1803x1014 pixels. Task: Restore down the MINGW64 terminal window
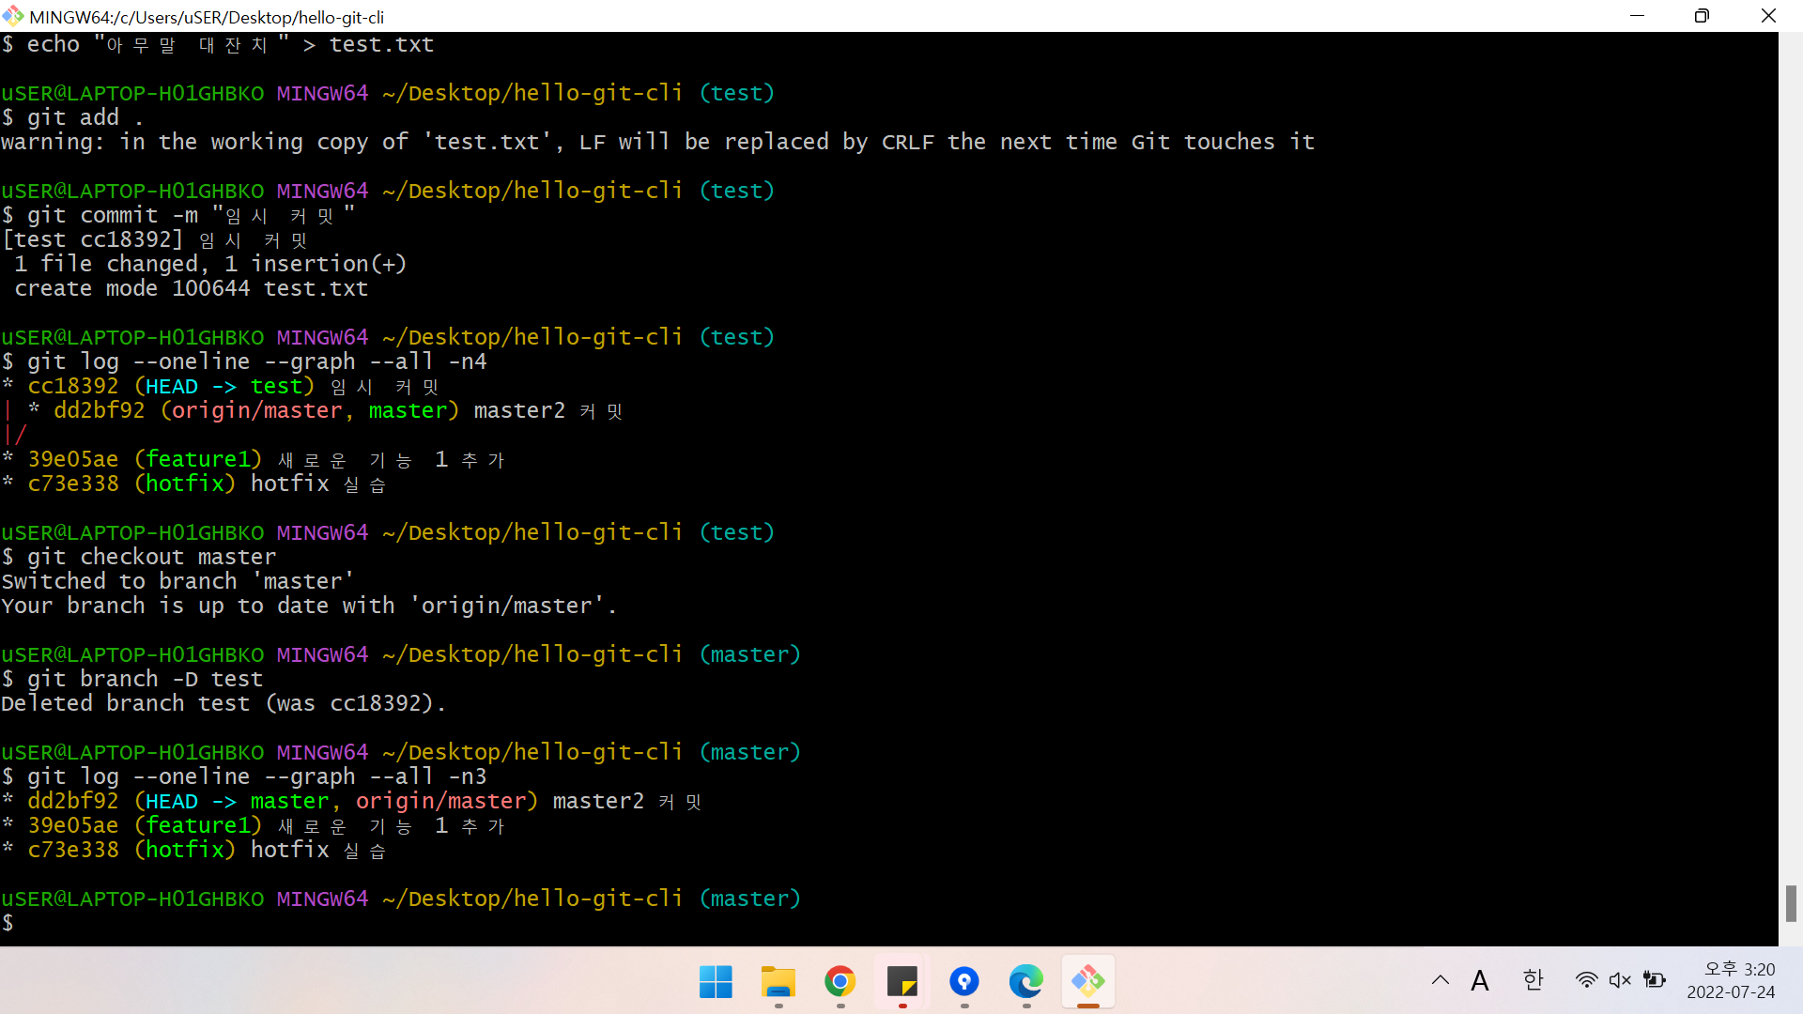coord(1702,16)
